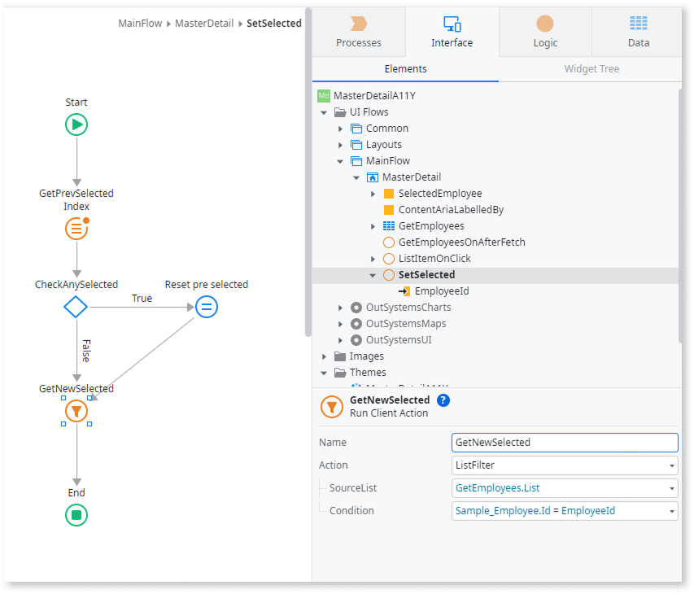Collapse the MasterDetail screen node
Image resolution: width=694 pixels, height=594 pixels.
point(356,178)
